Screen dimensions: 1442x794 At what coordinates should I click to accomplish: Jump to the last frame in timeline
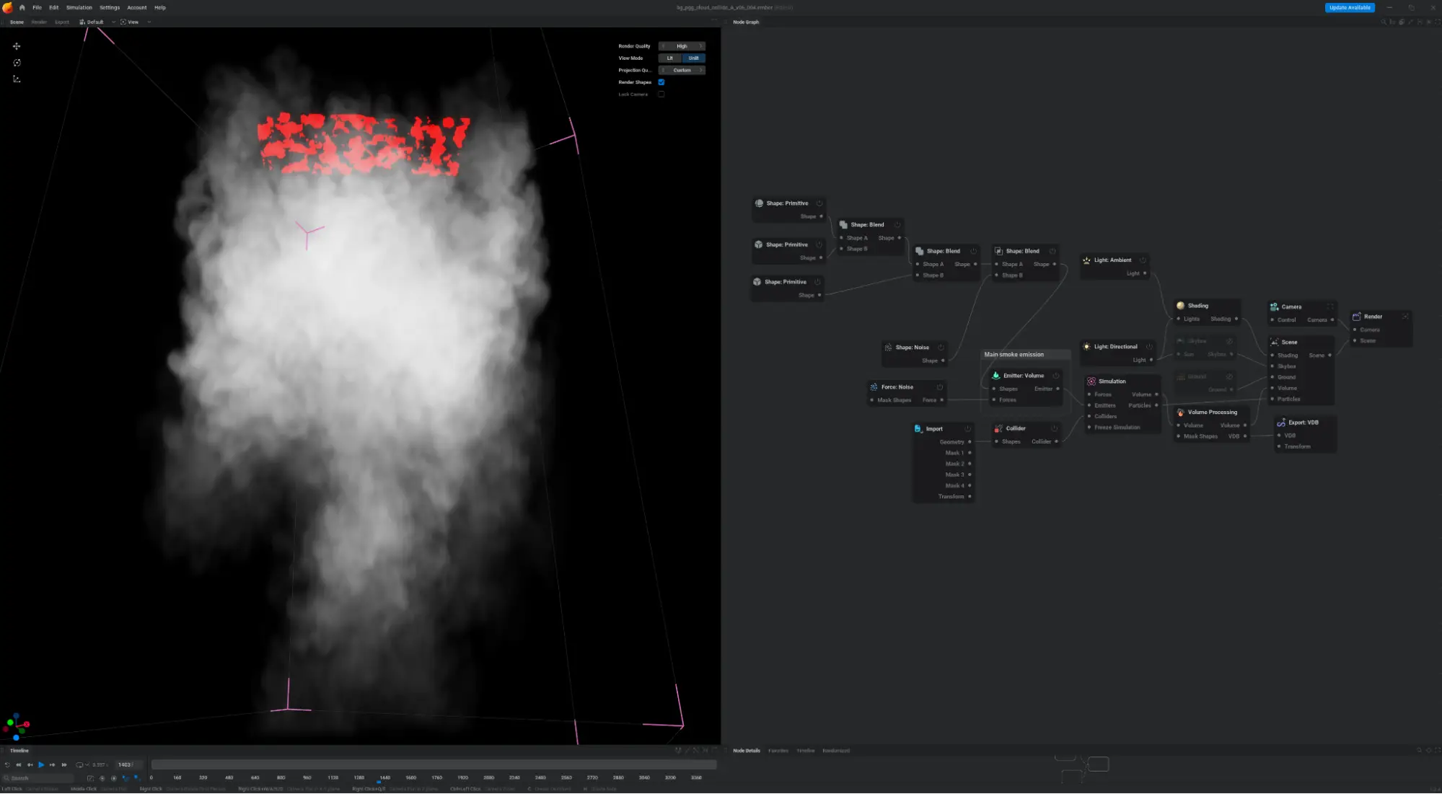click(64, 764)
